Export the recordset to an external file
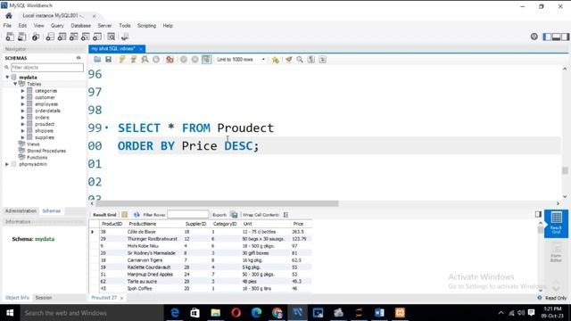 [234, 215]
